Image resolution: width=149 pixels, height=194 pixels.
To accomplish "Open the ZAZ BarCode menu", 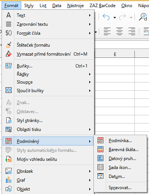I will pyautogui.click(x=102, y=6).
